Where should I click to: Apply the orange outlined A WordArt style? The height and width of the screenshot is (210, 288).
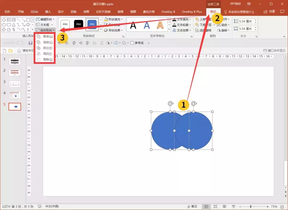pyautogui.click(x=160, y=25)
